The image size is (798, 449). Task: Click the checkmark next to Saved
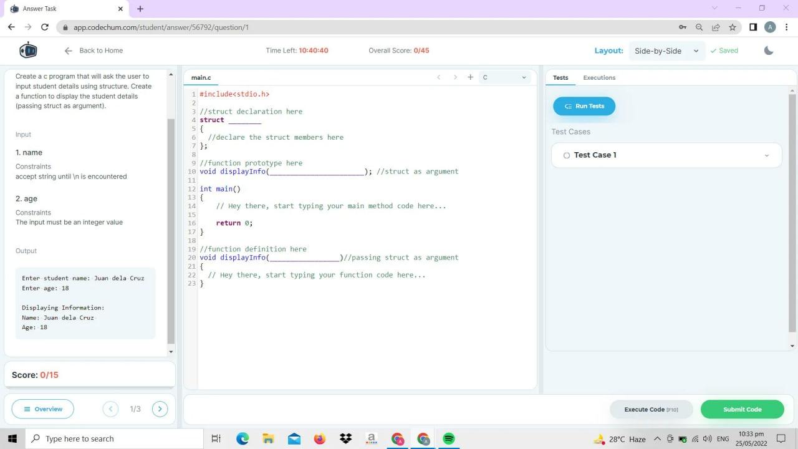coord(713,51)
